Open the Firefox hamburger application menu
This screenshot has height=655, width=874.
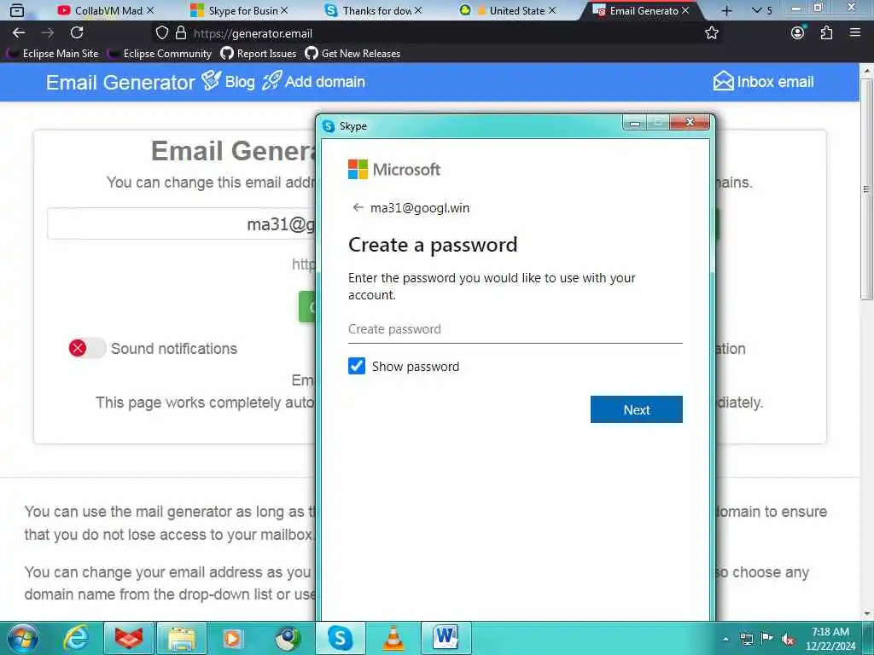(855, 33)
